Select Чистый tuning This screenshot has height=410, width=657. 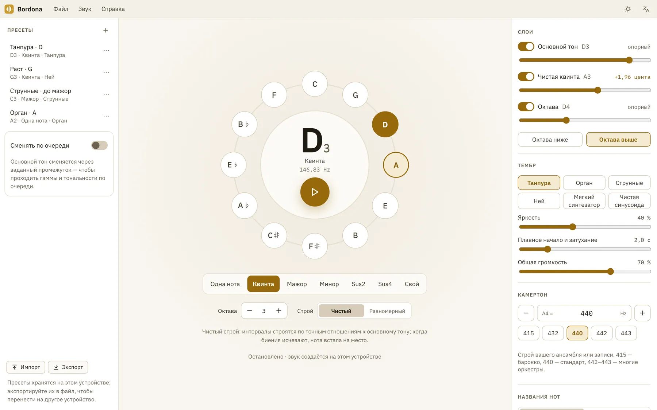[341, 311]
